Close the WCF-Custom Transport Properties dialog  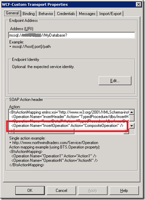click(139, 4)
